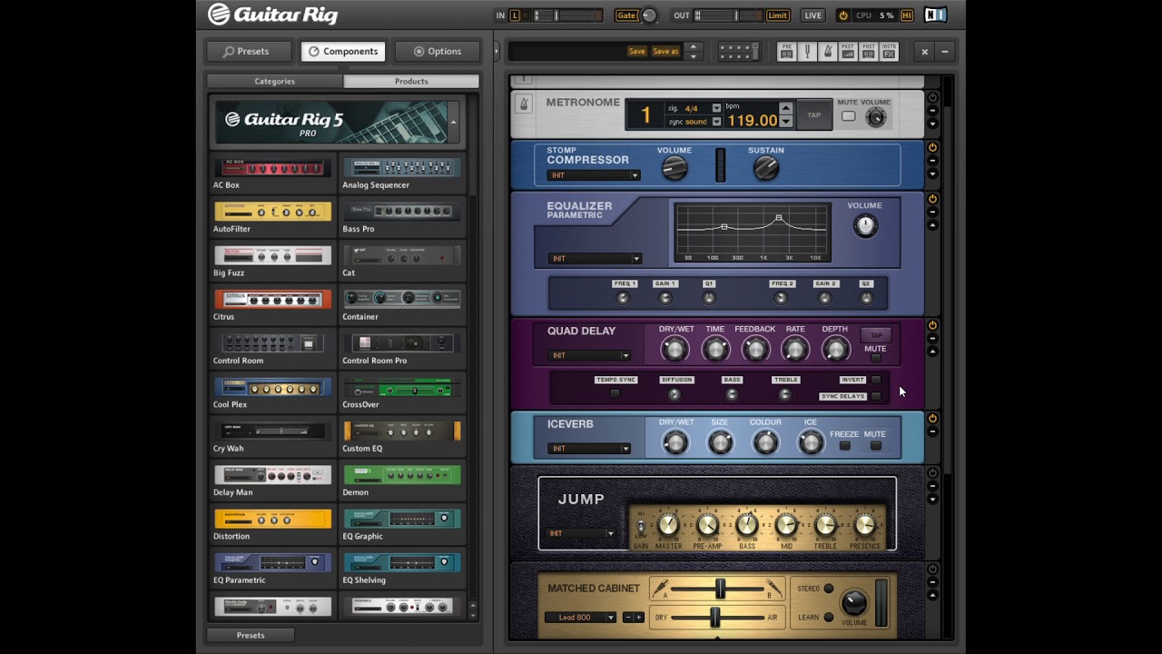Toggle the LIVE view button
Viewport: 1162px width, 654px height.
point(812,15)
